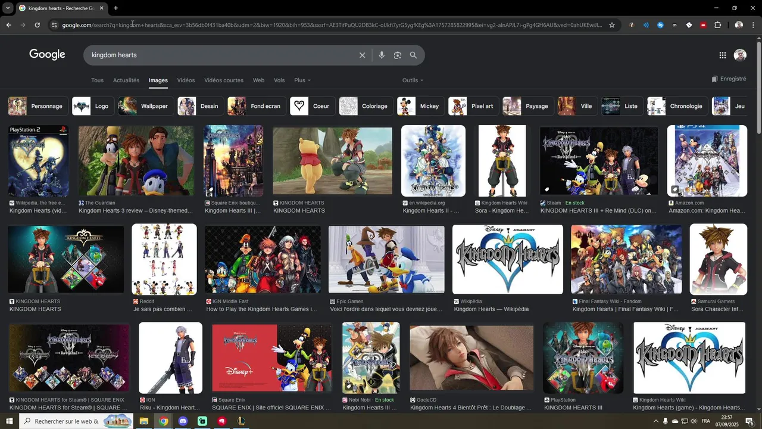This screenshot has width=762, height=429.
Task: Switch to the Actualités tab
Action: click(x=126, y=80)
